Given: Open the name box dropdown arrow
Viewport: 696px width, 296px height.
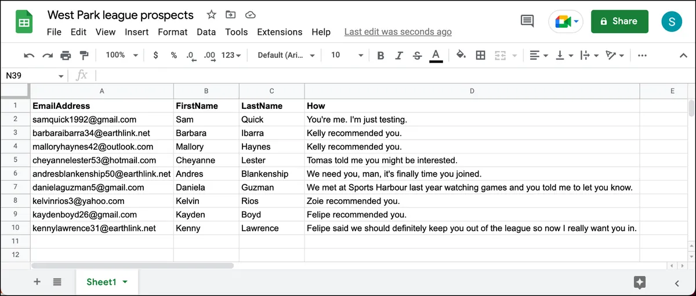Looking at the screenshot, I should click(x=61, y=76).
